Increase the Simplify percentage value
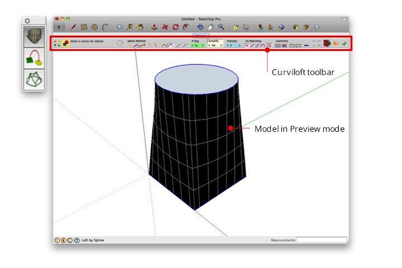This screenshot has width=402, height=268. 221,45
